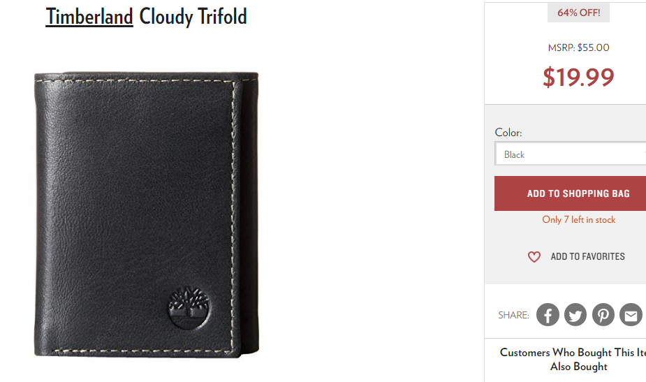
Task: Click the ADD TO FAVORITES text
Action: [587, 256]
